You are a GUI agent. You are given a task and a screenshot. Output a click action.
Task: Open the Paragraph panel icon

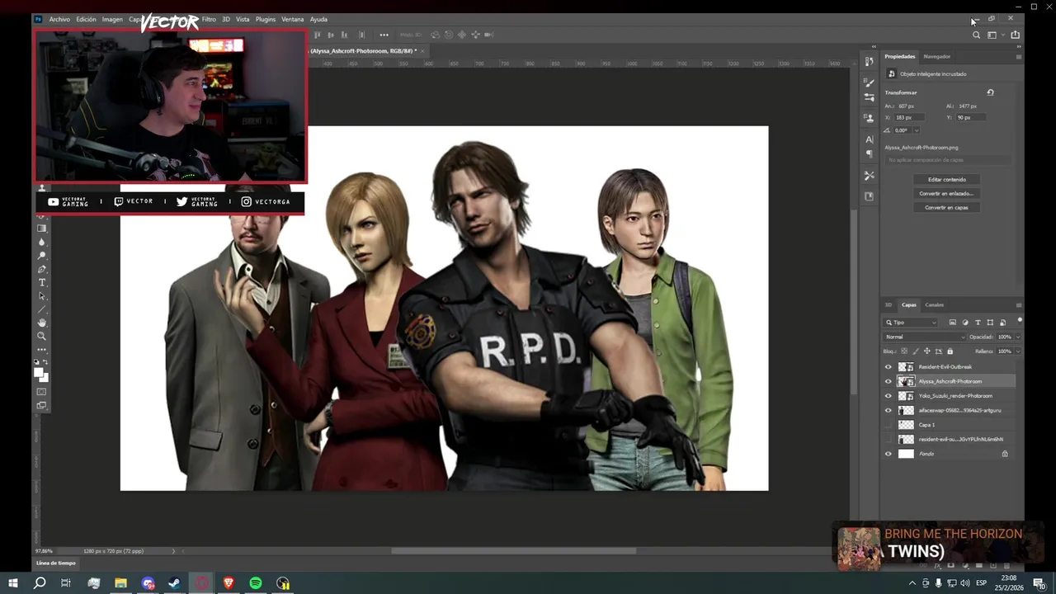[869, 154]
